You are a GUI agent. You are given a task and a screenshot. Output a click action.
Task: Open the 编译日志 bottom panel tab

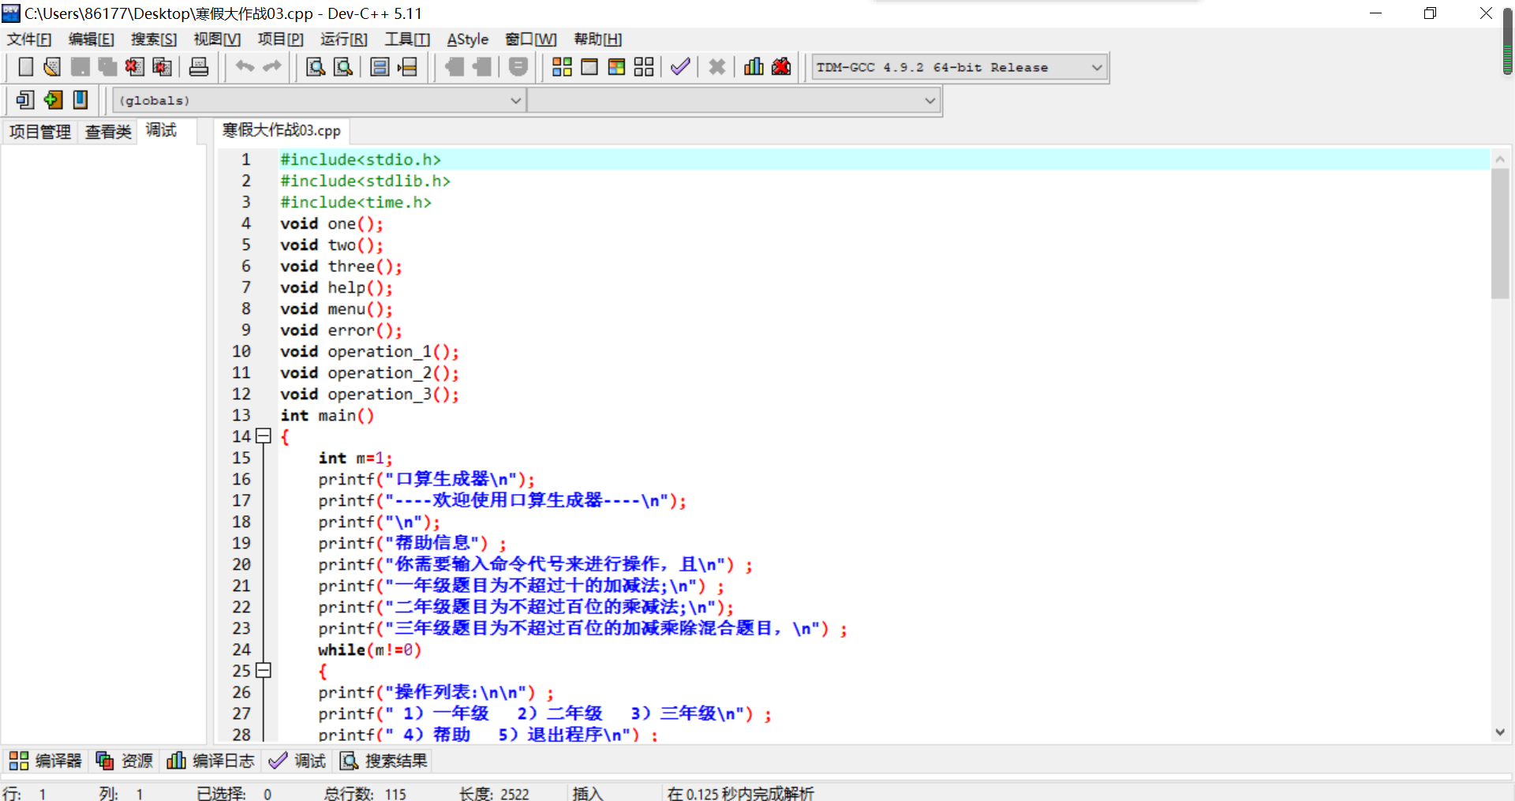click(211, 761)
